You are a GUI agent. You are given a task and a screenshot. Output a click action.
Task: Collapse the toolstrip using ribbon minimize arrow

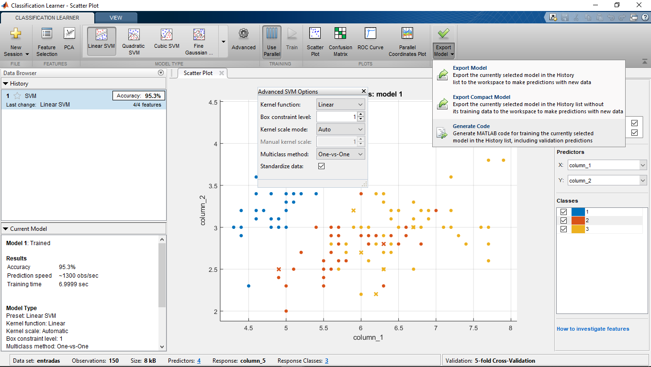tap(644, 62)
